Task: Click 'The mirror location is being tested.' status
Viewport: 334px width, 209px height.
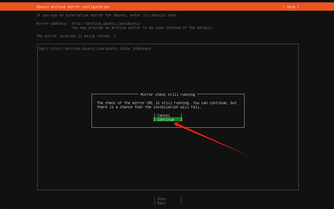Action: (74, 36)
